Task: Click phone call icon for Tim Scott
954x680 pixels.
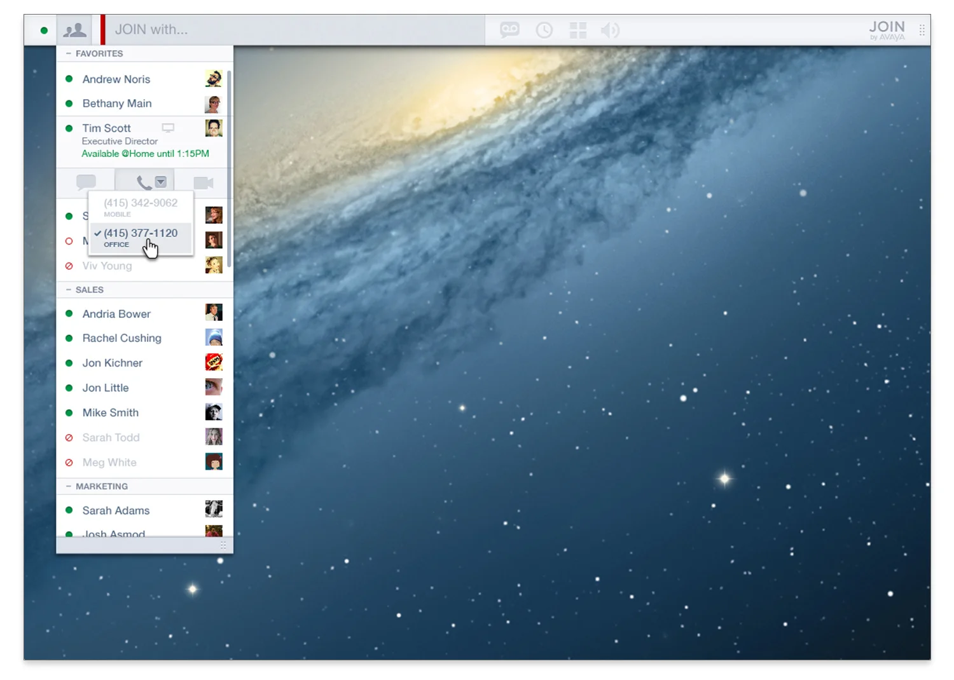Action: click(x=144, y=183)
